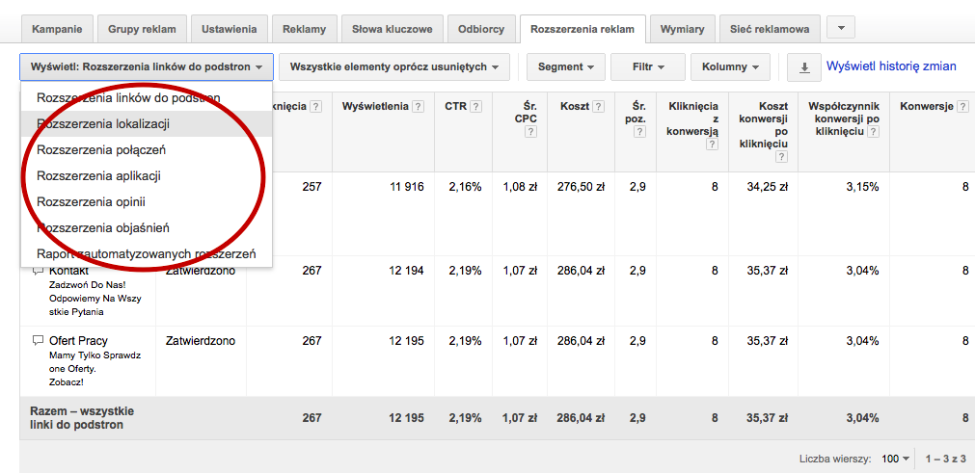
Task: Open Wyświetl historię zmian link
Action: click(x=891, y=66)
